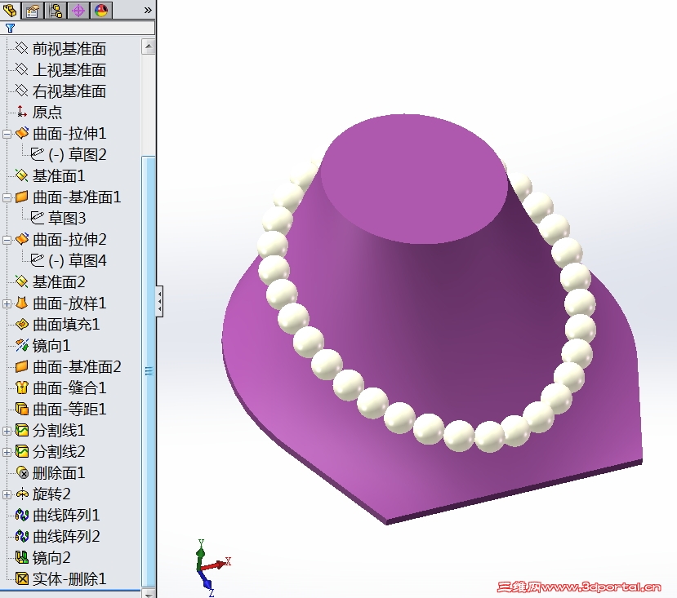Select the 删除面1 delete face icon
677x598 pixels.
[21, 472]
